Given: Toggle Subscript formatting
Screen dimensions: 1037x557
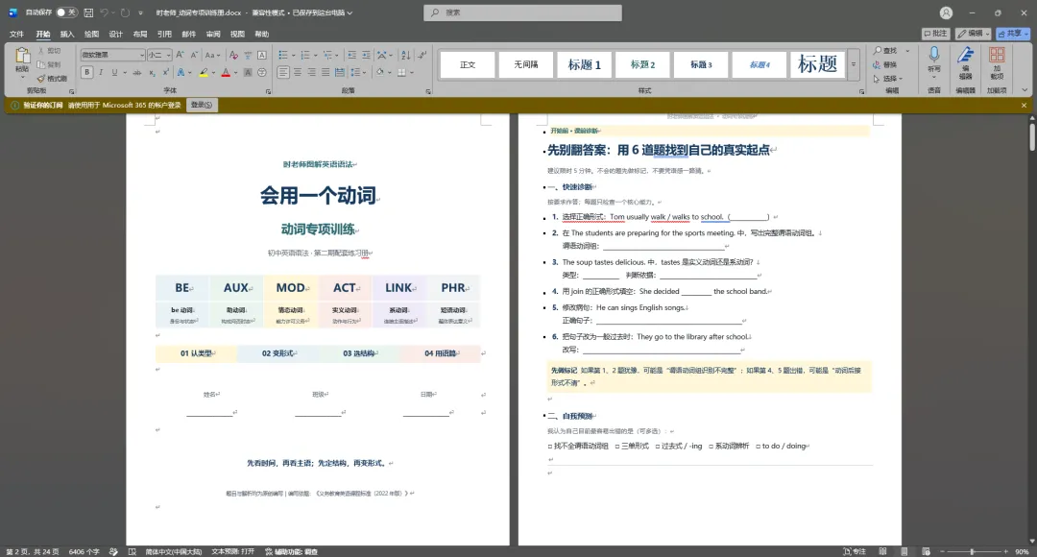Looking at the screenshot, I should point(152,72).
